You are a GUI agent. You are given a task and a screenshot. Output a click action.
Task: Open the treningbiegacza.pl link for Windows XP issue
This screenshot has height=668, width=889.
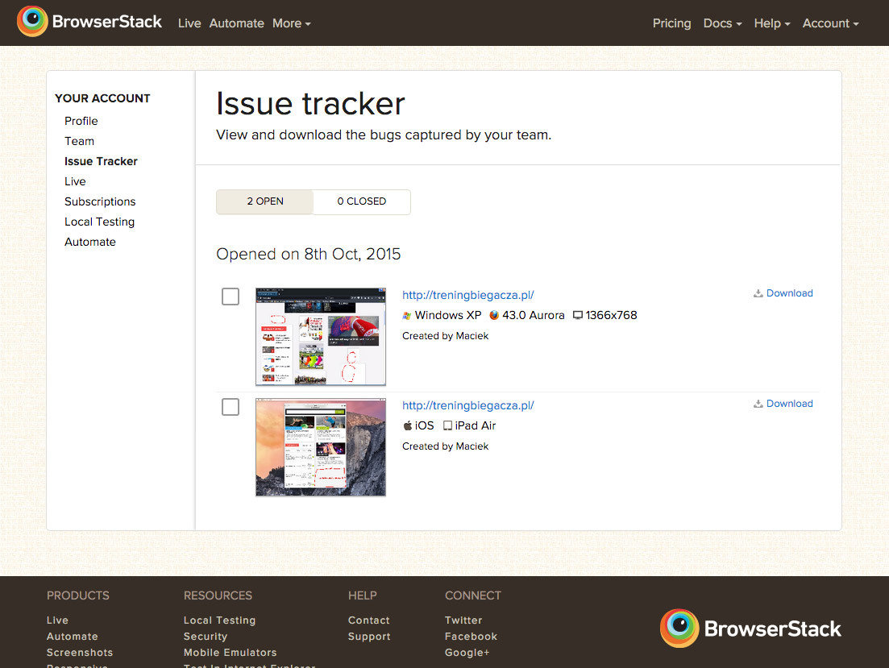click(467, 295)
